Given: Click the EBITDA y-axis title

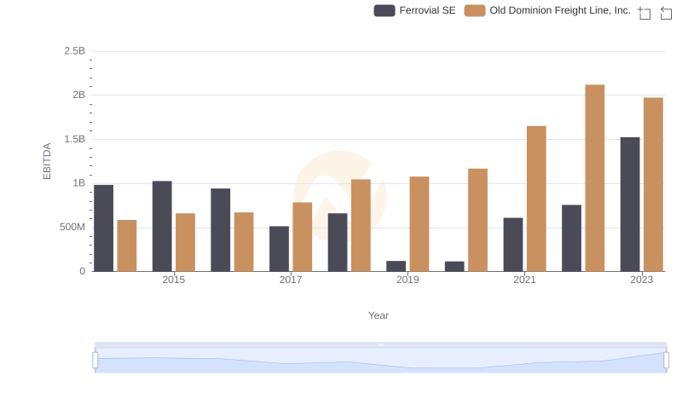Looking at the screenshot, I should [x=48, y=161].
